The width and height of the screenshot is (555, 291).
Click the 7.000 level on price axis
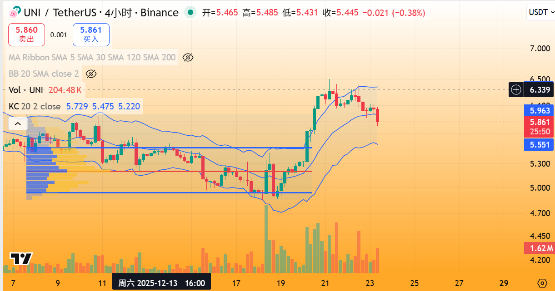tap(540, 49)
